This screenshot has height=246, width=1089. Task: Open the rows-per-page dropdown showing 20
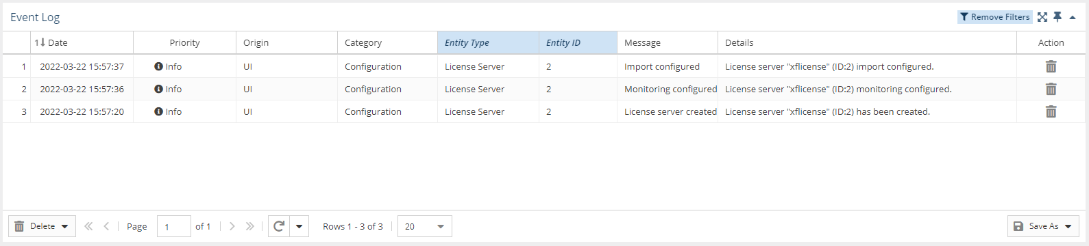[425, 226]
